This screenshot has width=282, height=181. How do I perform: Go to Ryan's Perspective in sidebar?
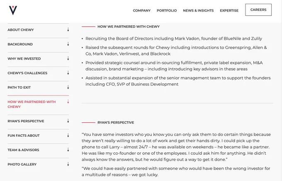pos(26,121)
